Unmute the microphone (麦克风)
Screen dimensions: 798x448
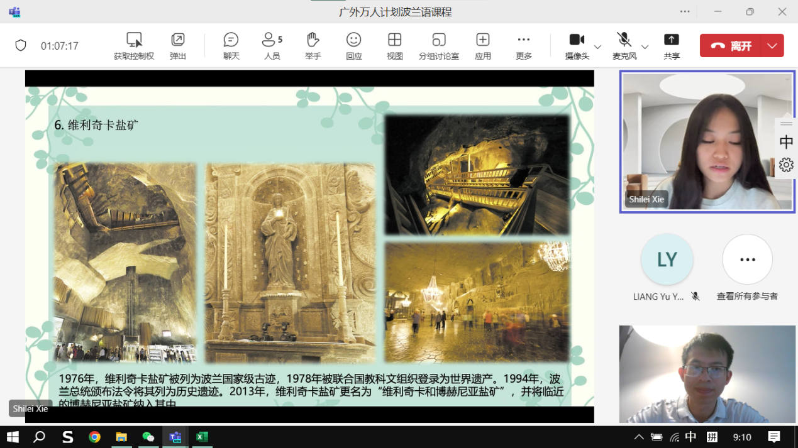tap(624, 45)
